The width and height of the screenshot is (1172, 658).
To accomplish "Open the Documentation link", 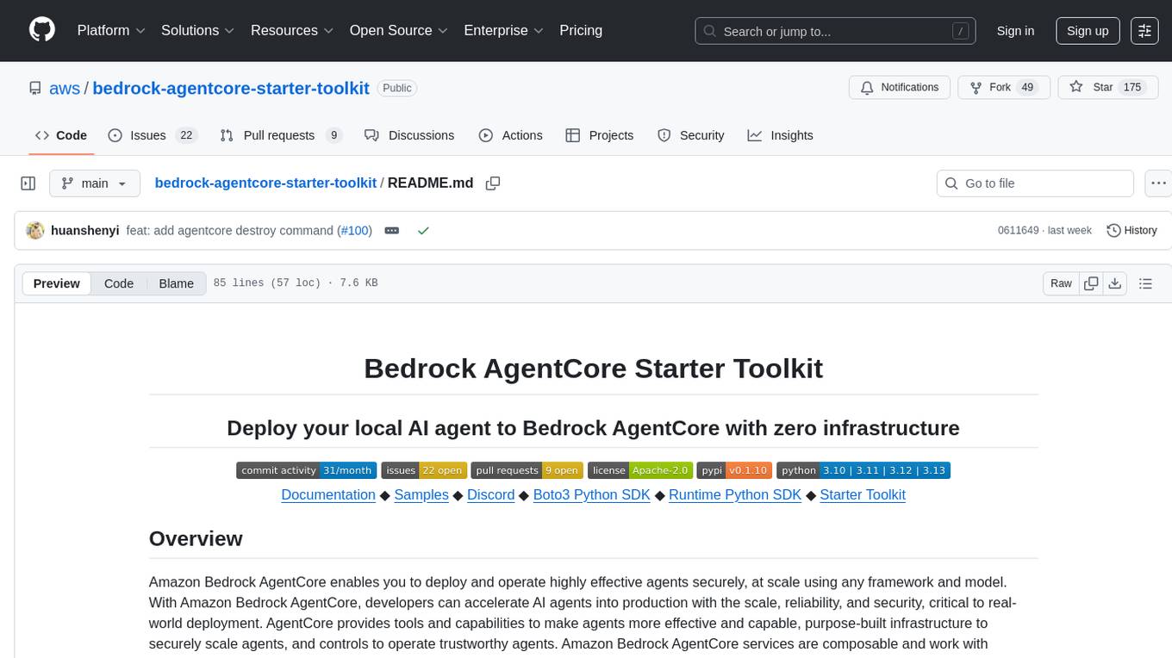I will 328,495.
